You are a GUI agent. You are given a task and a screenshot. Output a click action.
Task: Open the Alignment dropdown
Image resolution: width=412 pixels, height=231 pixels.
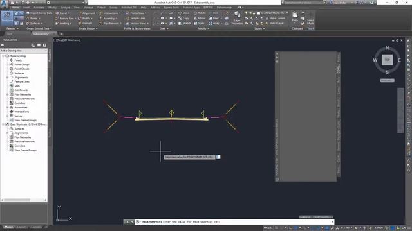pyautogui.click(x=88, y=13)
